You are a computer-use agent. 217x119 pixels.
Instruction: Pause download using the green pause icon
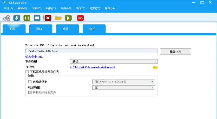pyautogui.click(x=27, y=18)
